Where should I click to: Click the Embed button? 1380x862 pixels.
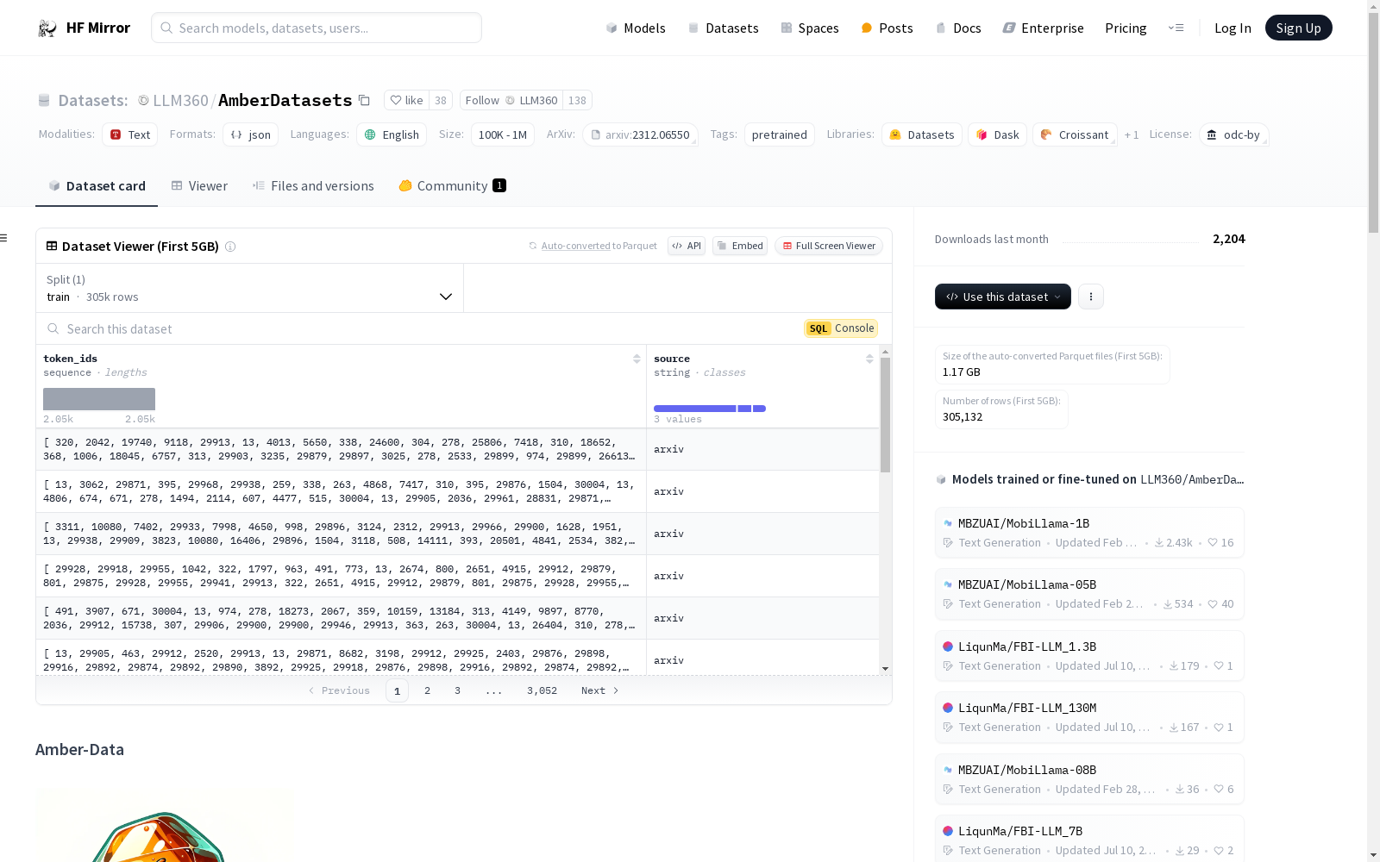tap(740, 246)
